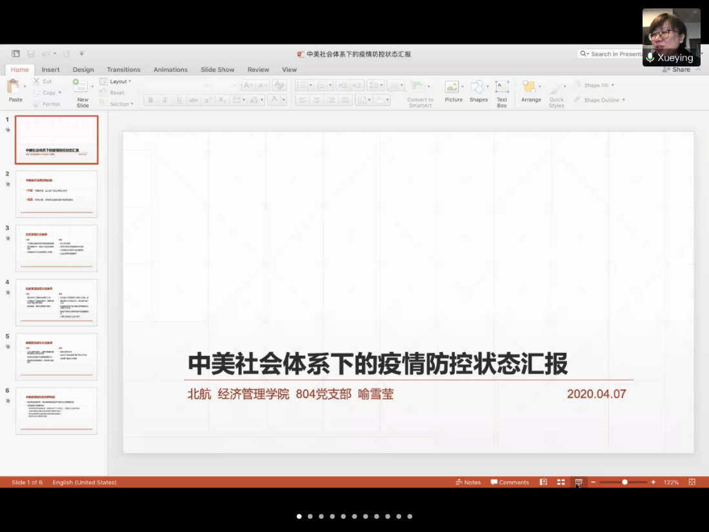Toggle the Notes pane in status bar
The image size is (709, 532).
[x=468, y=482]
